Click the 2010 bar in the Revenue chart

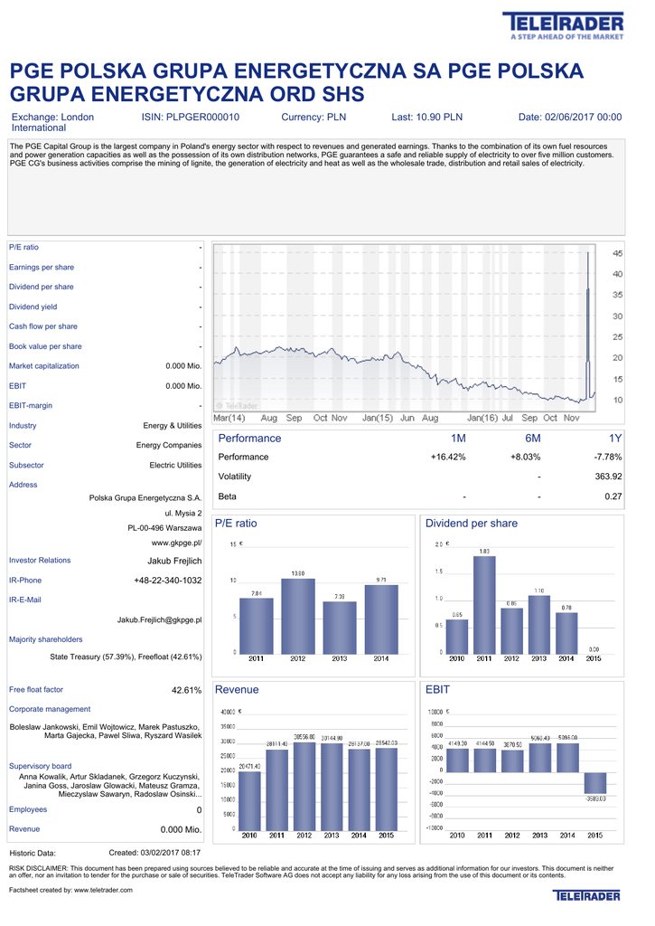tap(249, 799)
